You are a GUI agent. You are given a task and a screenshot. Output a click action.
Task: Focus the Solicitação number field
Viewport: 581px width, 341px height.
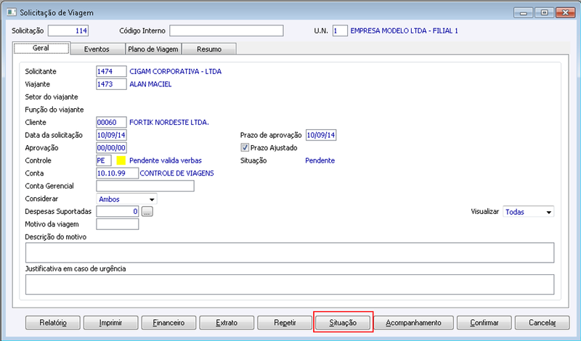point(68,30)
